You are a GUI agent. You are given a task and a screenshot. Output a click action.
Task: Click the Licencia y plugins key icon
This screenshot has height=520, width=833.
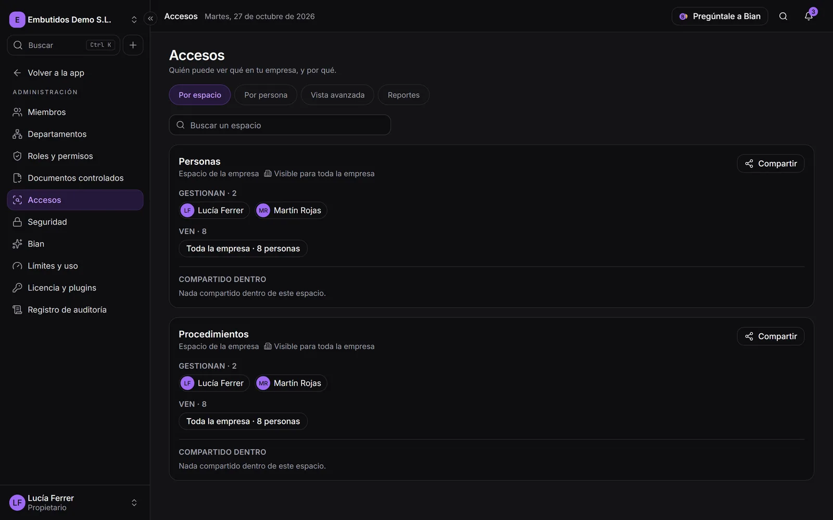point(17,288)
